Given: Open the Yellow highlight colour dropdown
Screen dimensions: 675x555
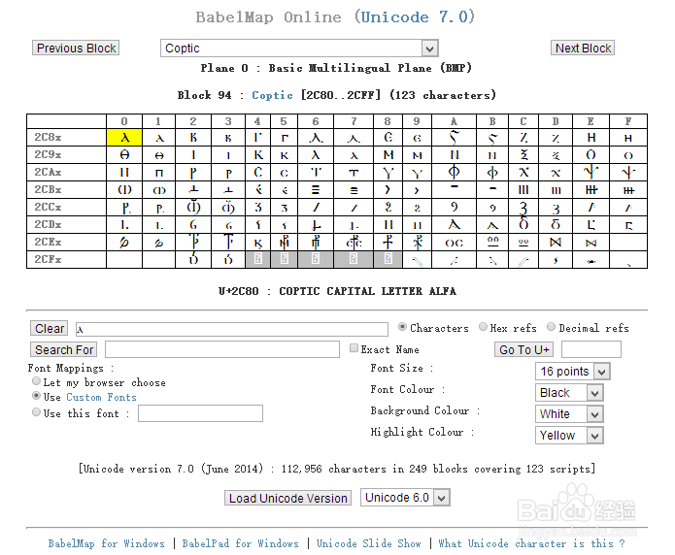Looking at the screenshot, I should click(569, 436).
